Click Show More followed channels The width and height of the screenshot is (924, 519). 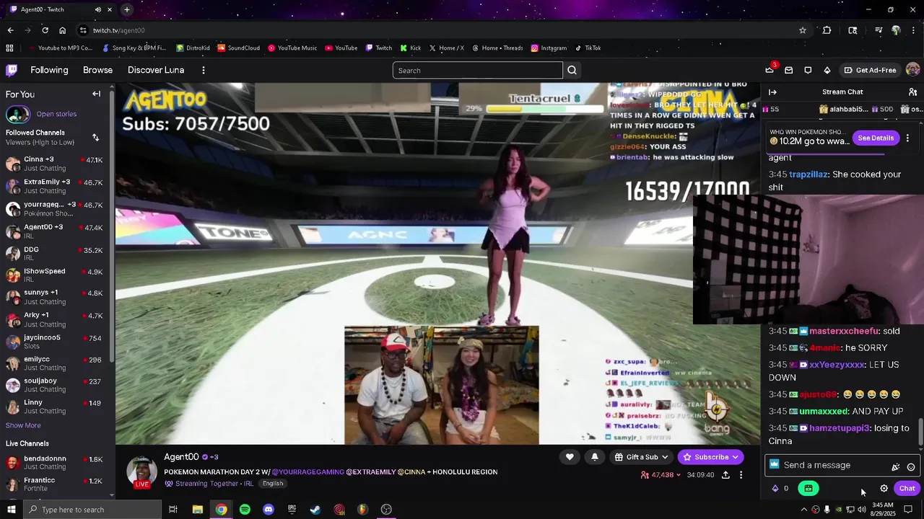tap(23, 425)
